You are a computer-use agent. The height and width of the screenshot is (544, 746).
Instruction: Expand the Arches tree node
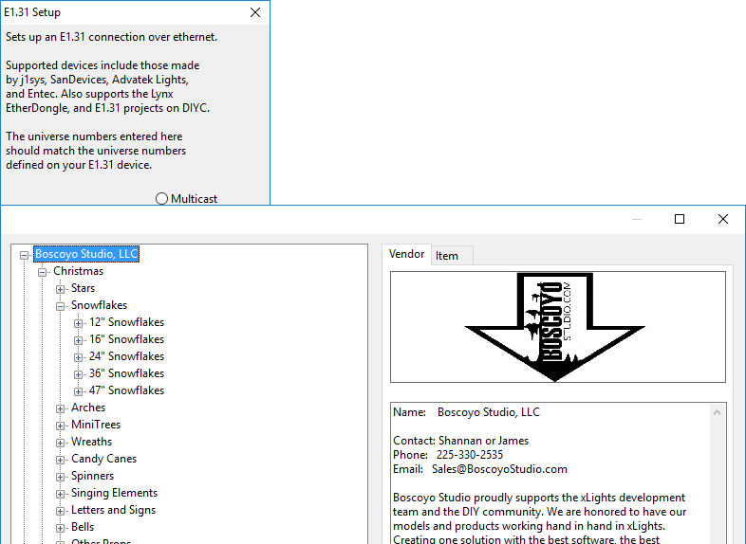click(60, 408)
